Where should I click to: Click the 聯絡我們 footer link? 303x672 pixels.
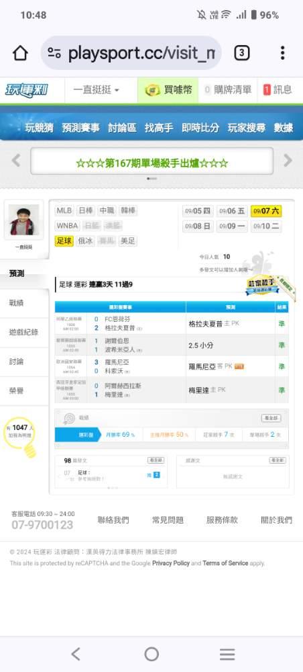(x=113, y=520)
